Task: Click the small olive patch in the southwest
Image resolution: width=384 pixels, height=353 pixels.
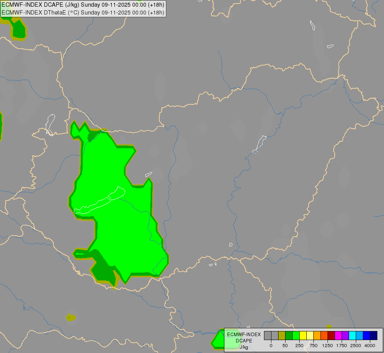Action: click(71, 318)
